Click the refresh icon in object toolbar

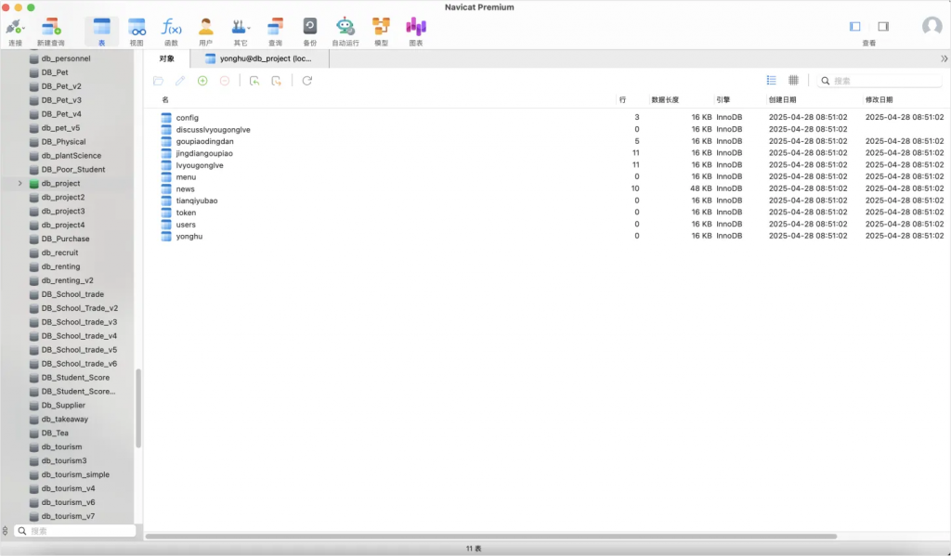pyautogui.click(x=306, y=81)
